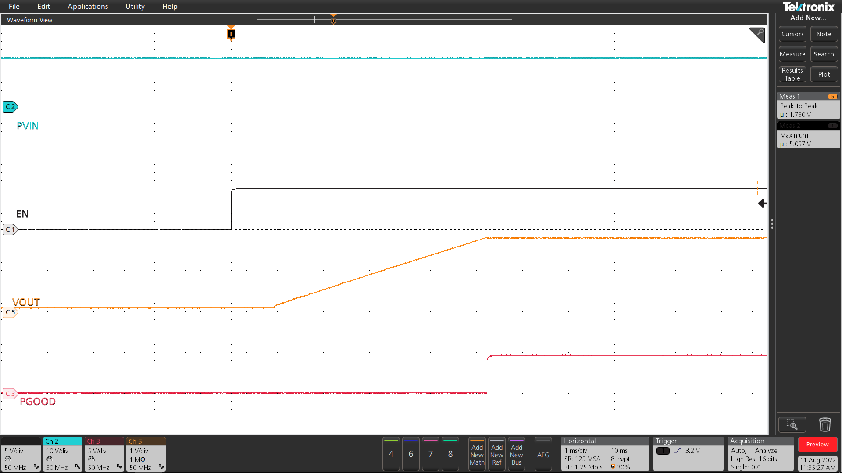This screenshot has width=842, height=473.
Task: Click the rising-edge slope icon in Trigger bar
Action: (x=677, y=450)
